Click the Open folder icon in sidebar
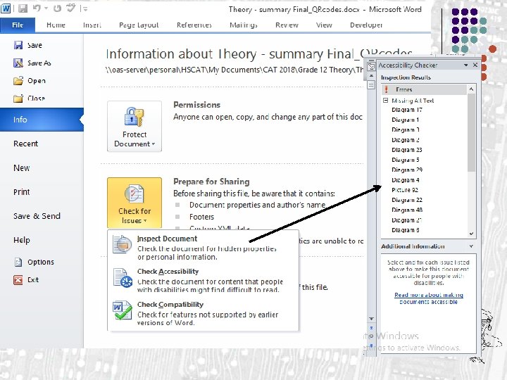Image resolution: width=507 pixels, height=380 pixels. [x=18, y=80]
